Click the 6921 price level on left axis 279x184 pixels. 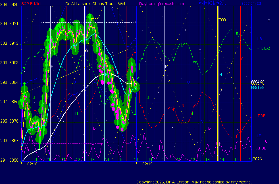tap(14, 24)
